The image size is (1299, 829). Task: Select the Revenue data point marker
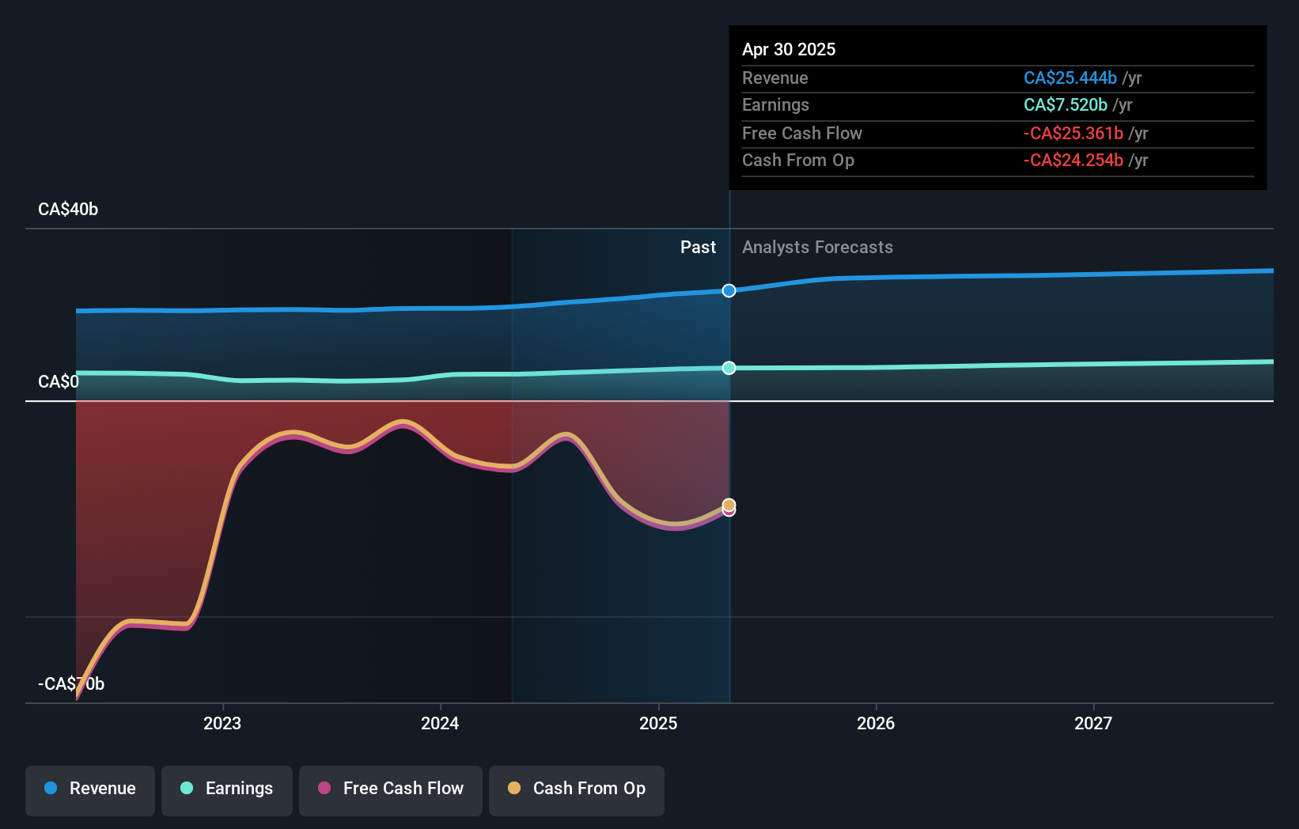[729, 290]
